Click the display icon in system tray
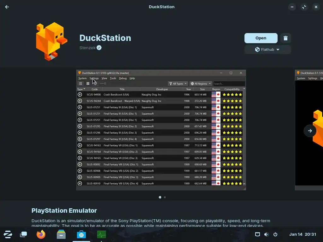The image size is (323, 242). pos(257,234)
